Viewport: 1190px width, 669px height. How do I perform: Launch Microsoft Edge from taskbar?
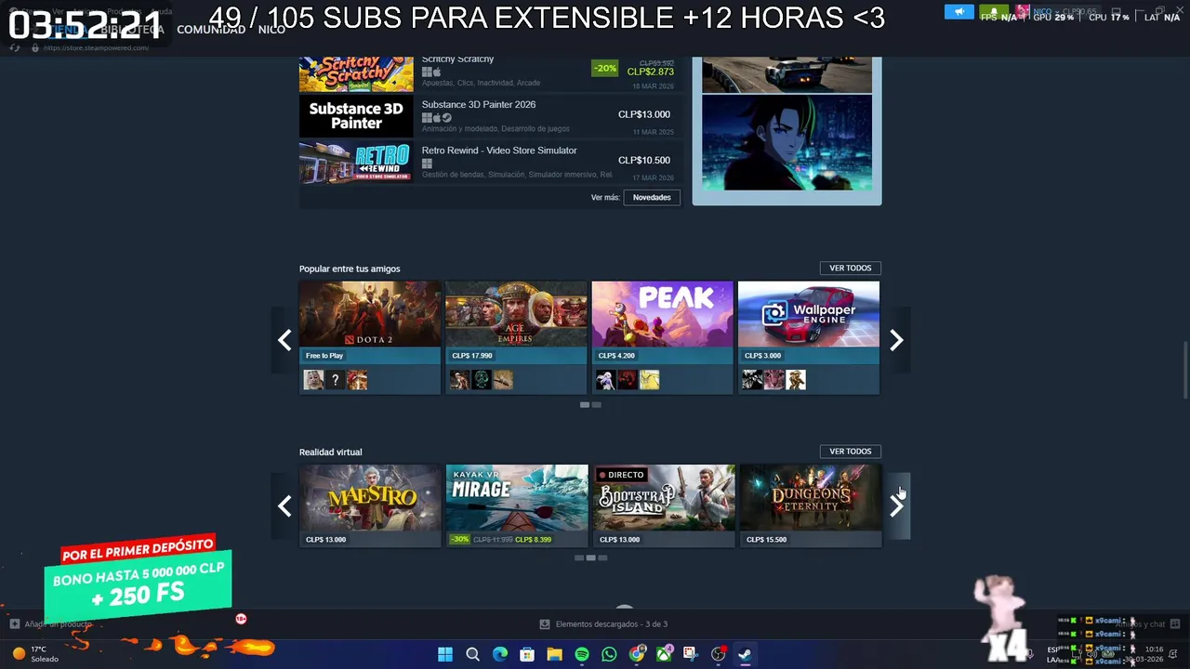(500, 654)
